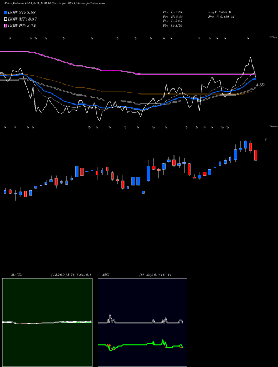Image resolution: width=278 pixels, height=367 pixels.
Task: Click the blue DOW ST legend swatch
Action: pos(6,12)
